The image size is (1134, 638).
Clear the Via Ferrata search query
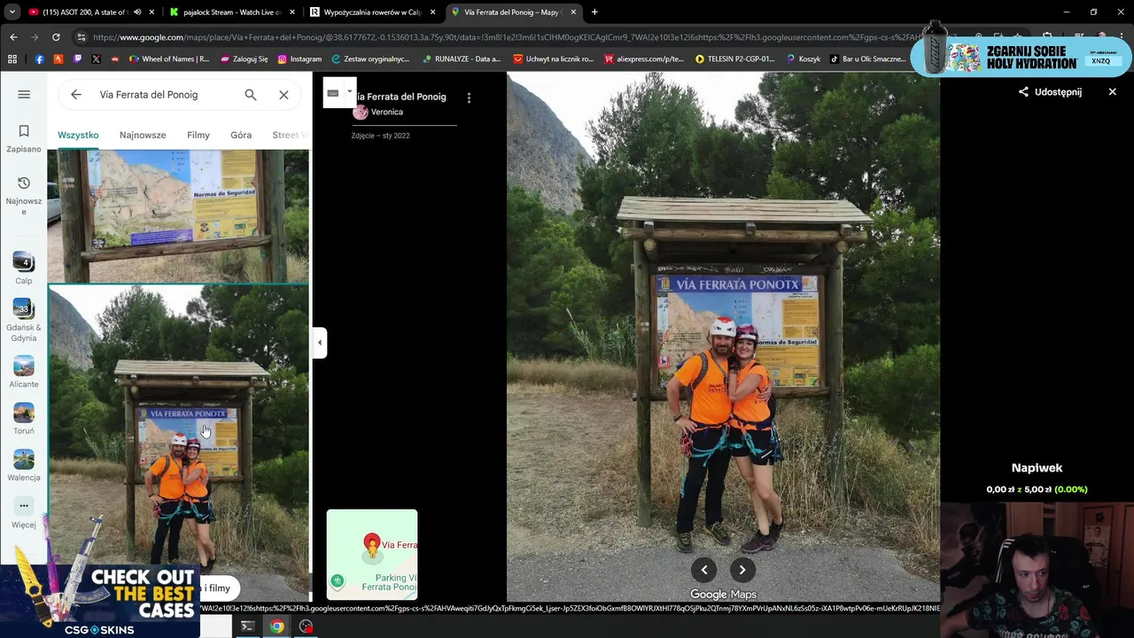coord(283,95)
